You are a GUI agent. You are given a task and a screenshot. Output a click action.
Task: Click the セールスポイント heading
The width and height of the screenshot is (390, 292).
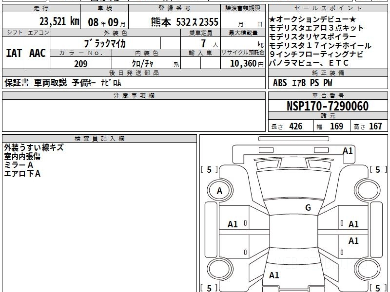click(328, 8)
